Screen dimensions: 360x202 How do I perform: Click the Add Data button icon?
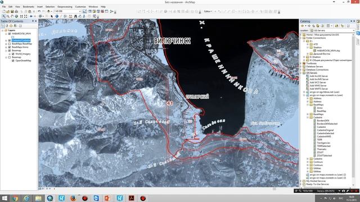(x=48, y=11)
